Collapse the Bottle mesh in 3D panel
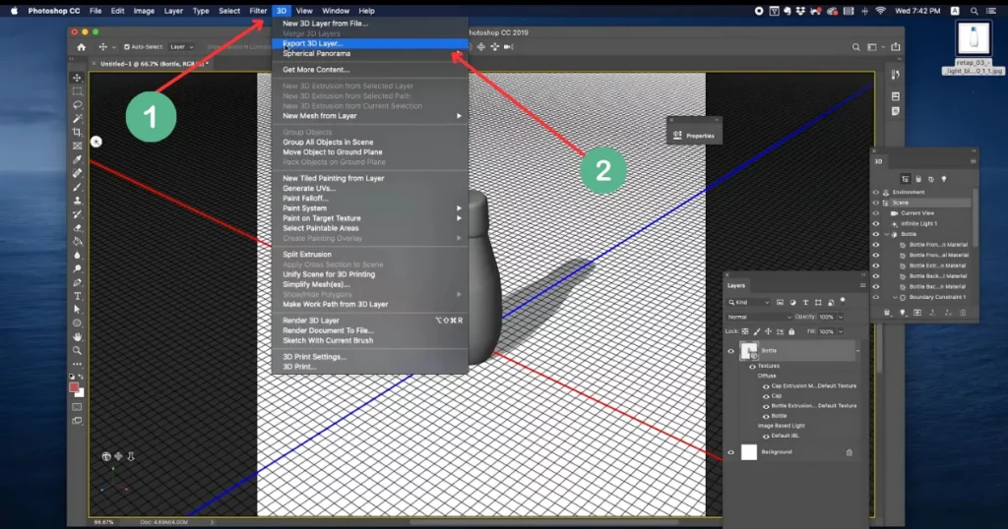This screenshot has height=529, width=1008. pos(887,234)
